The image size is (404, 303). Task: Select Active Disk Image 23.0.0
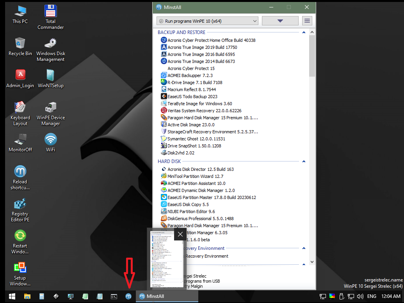click(x=188, y=125)
